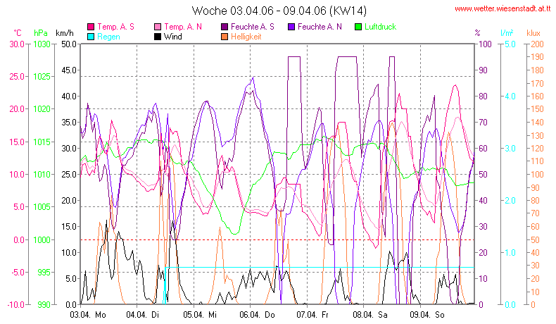Click the cyan Regen legend swatch
Screen dimensions: 556x324
[91, 37]
